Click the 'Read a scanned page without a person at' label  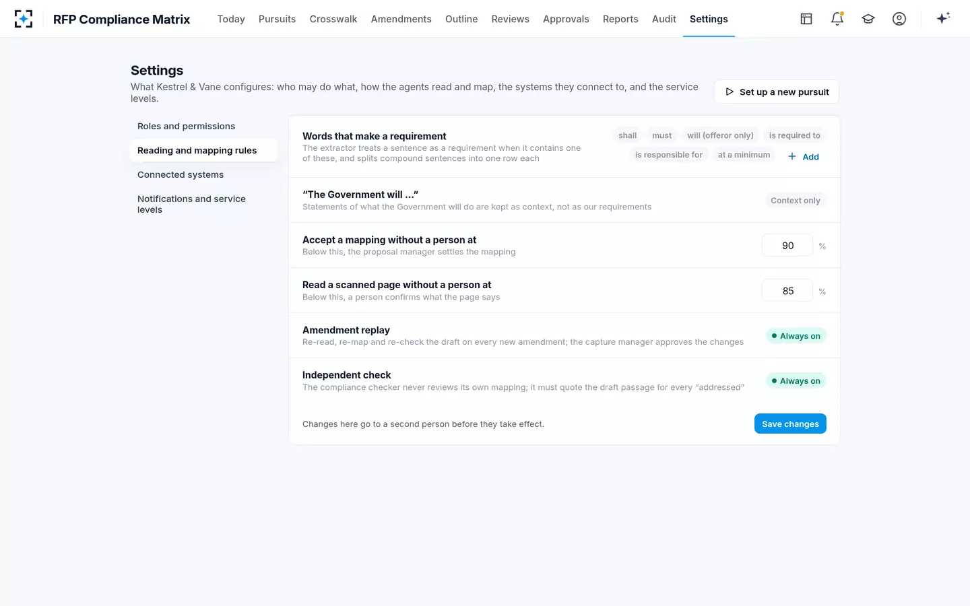(397, 285)
